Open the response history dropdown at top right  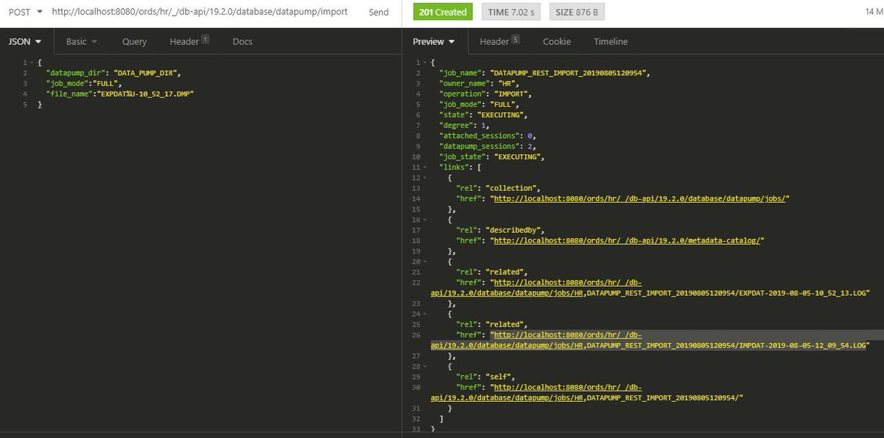pyautogui.click(x=874, y=13)
